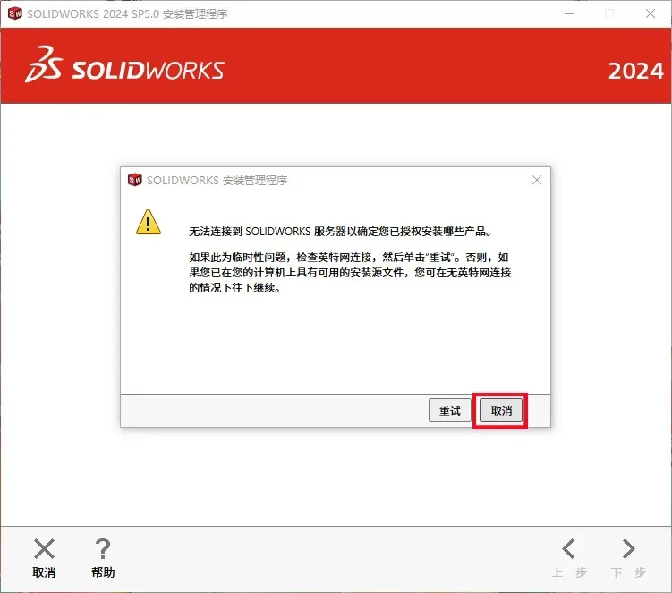
Task: Click the DS logo mark in the banner
Action: pos(44,64)
